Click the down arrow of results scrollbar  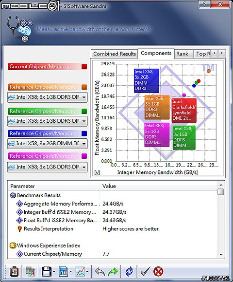pyautogui.click(x=221, y=255)
